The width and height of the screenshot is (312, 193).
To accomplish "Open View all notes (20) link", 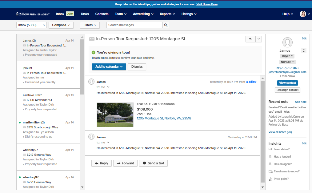I will tap(280, 132).
